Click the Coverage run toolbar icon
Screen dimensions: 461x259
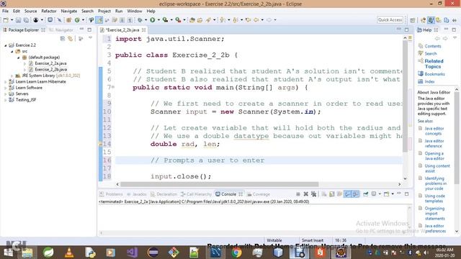[165, 19]
